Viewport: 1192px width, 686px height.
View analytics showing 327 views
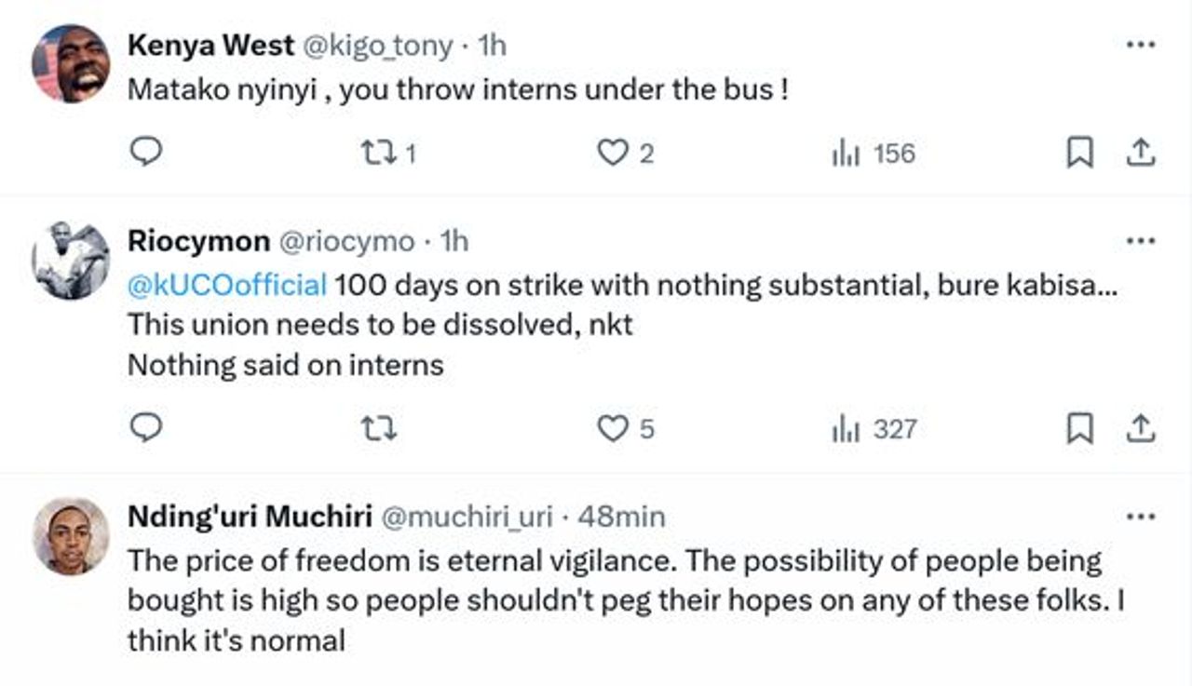coord(874,428)
